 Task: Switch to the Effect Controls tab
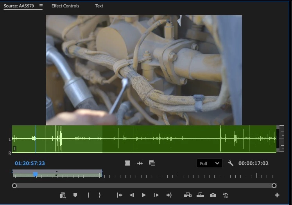65,6
